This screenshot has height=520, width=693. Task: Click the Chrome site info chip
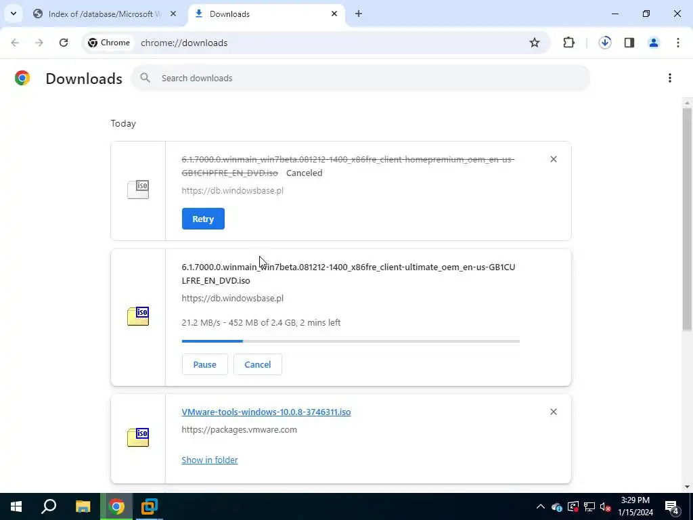point(109,43)
